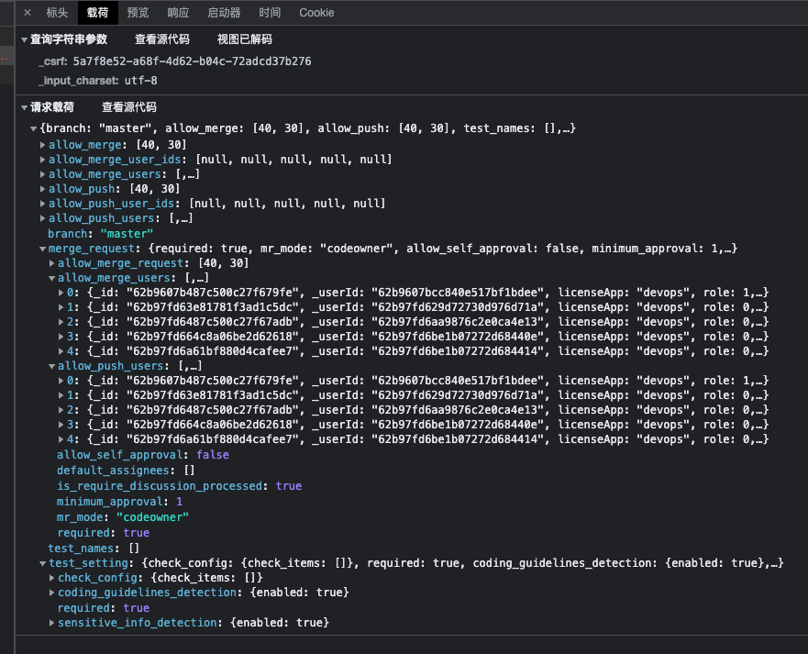Click the _input_charset utf-8 value
The image size is (808, 654).
click(x=140, y=81)
